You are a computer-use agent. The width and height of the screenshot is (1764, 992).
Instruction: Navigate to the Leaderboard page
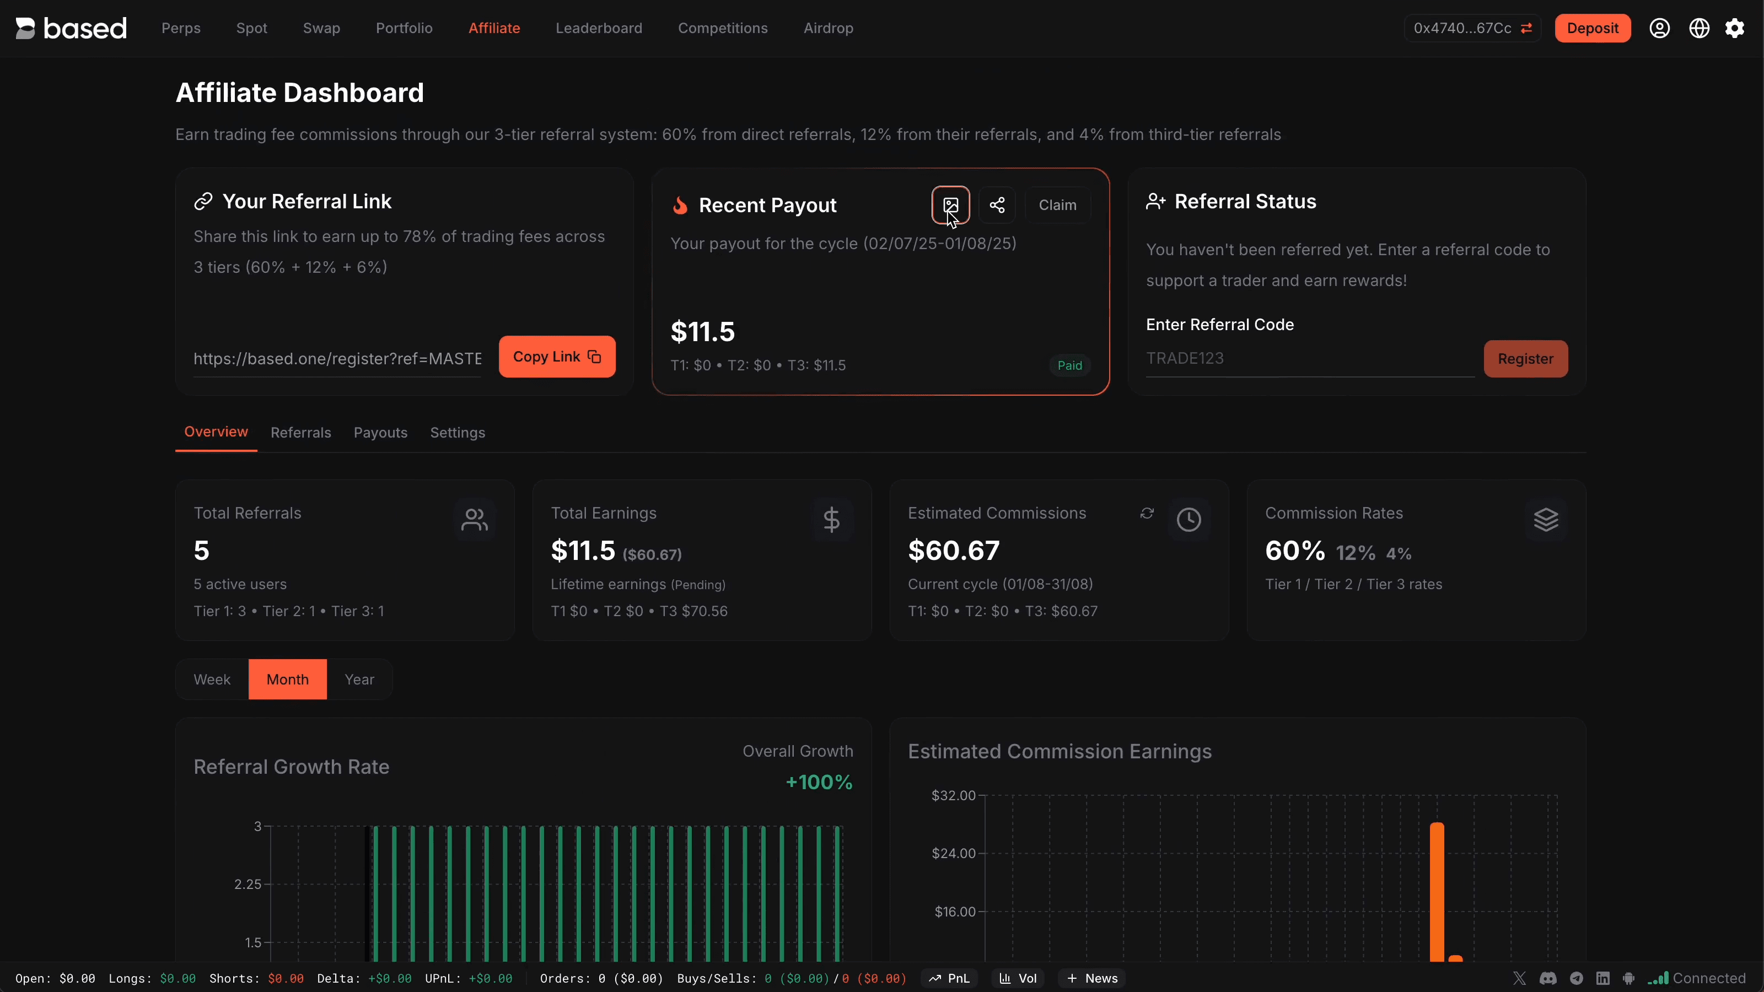pos(599,28)
